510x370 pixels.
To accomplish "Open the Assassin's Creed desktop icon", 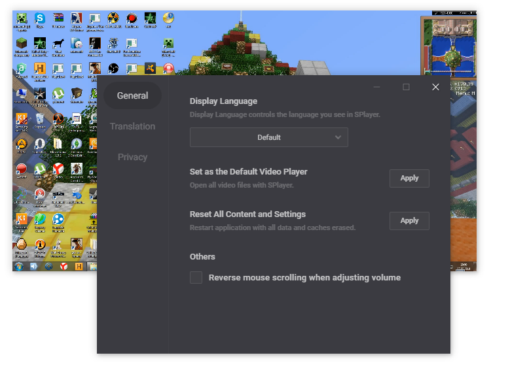I will click(x=77, y=170).
